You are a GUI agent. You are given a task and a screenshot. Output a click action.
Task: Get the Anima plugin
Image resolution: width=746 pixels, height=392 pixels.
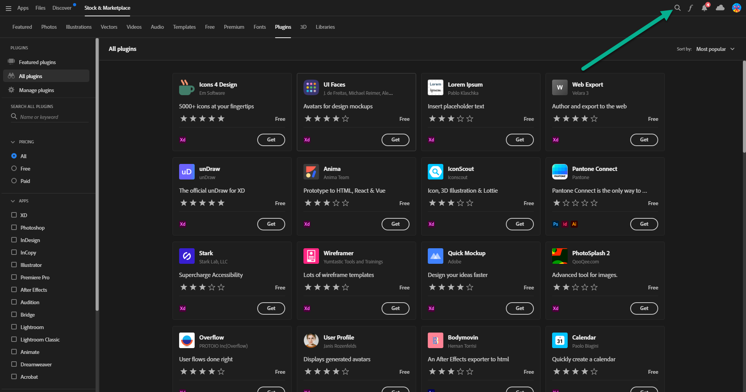point(396,224)
